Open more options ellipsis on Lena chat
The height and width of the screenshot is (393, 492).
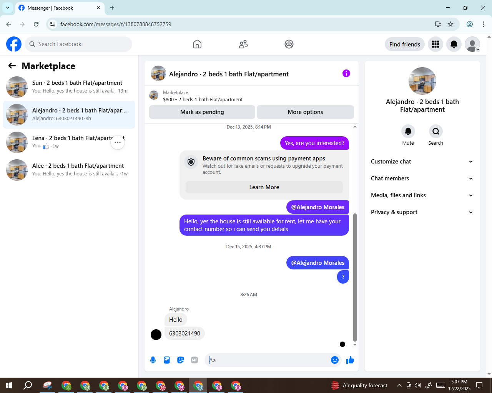[118, 142]
